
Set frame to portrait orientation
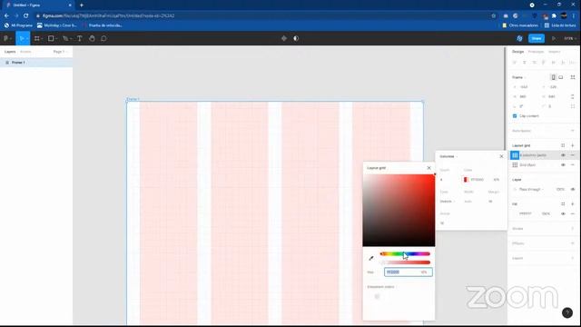[x=553, y=77]
